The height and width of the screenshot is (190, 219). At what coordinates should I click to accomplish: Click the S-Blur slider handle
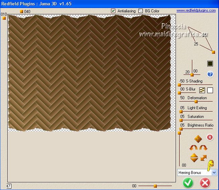(179, 93)
